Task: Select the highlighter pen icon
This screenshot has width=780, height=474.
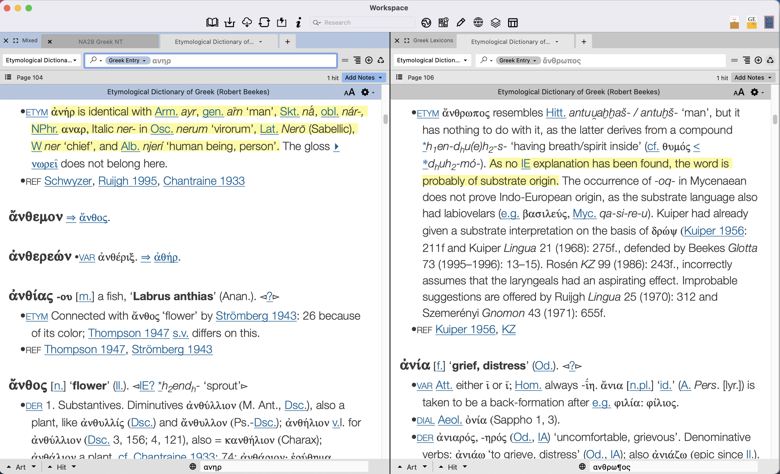Action: pos(461,22)
